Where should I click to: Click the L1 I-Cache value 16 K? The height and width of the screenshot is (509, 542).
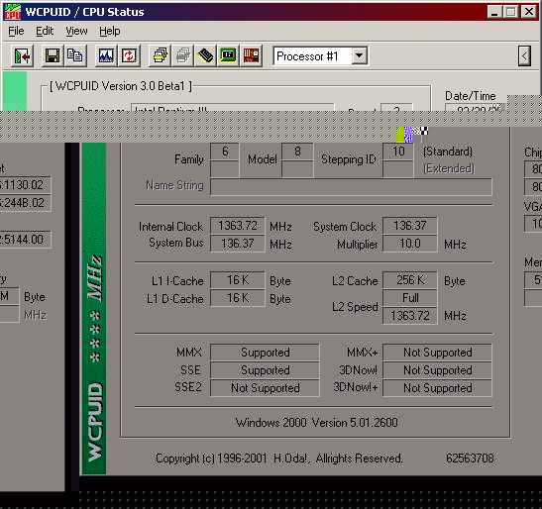pyautogui.click(x=238, y=280)
